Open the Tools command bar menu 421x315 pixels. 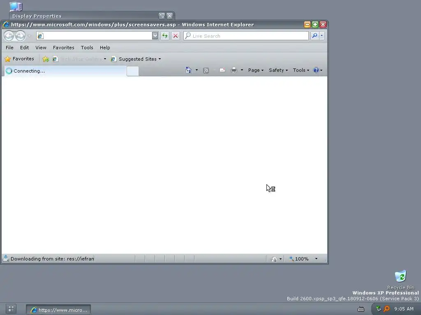(x=301, y=70)
